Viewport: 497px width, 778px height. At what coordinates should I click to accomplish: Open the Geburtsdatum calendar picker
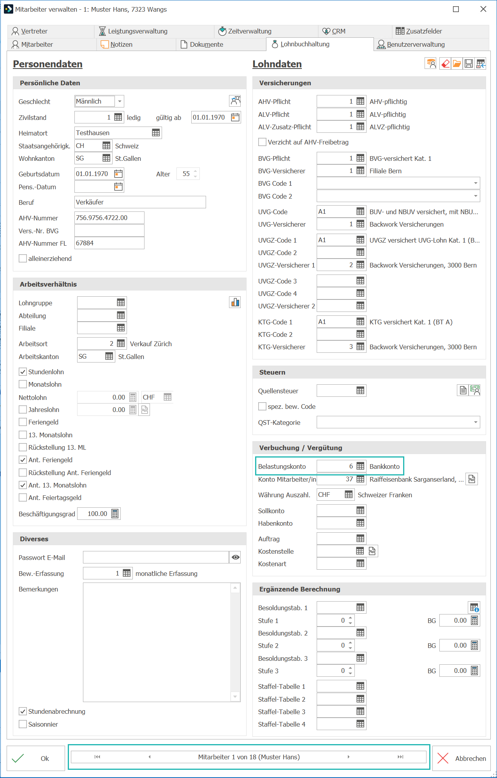click(x=118, y=174)
